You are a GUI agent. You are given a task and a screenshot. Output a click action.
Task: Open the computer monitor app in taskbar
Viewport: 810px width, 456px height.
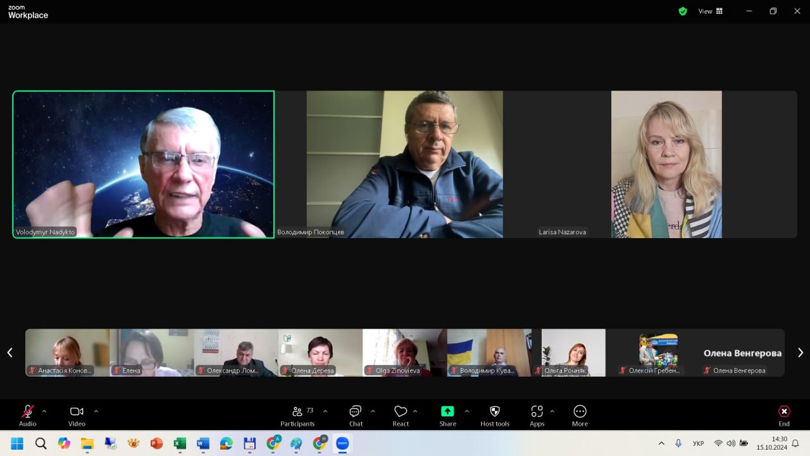110,443
